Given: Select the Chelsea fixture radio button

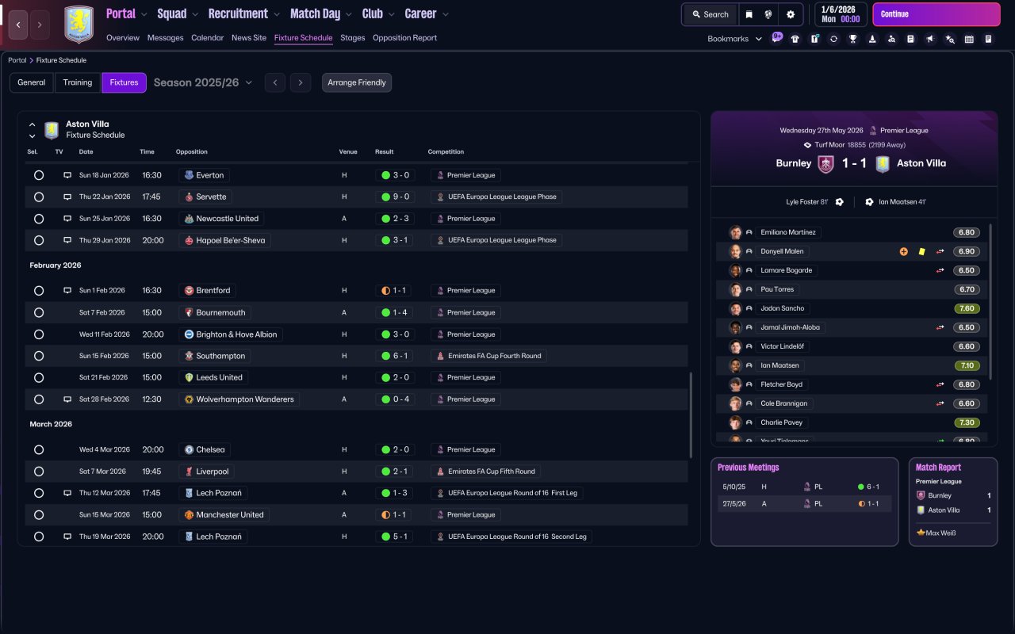Looking at the screenshot, I should click(39, 449).
